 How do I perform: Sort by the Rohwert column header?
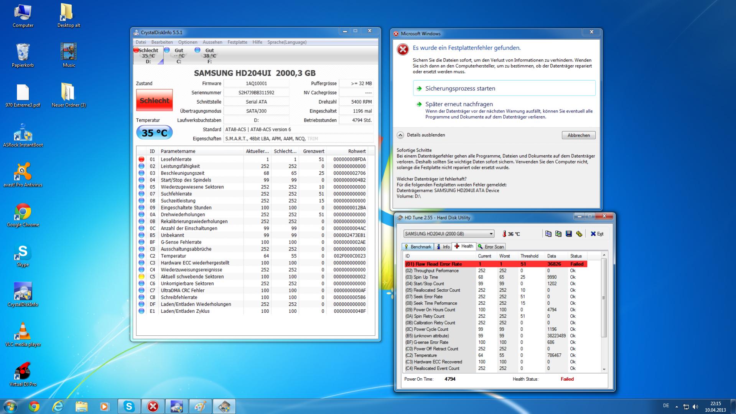tap(347, 151)
